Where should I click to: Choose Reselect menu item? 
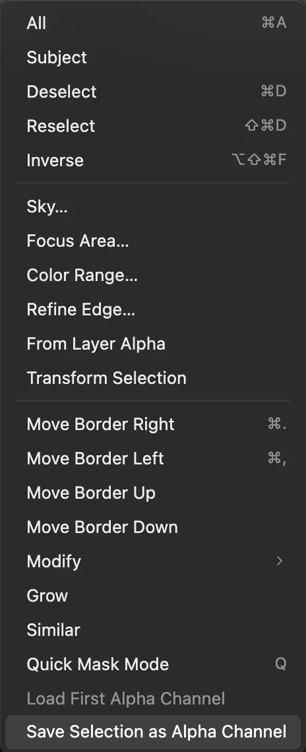pyautogui.click(x=153, y=126)
